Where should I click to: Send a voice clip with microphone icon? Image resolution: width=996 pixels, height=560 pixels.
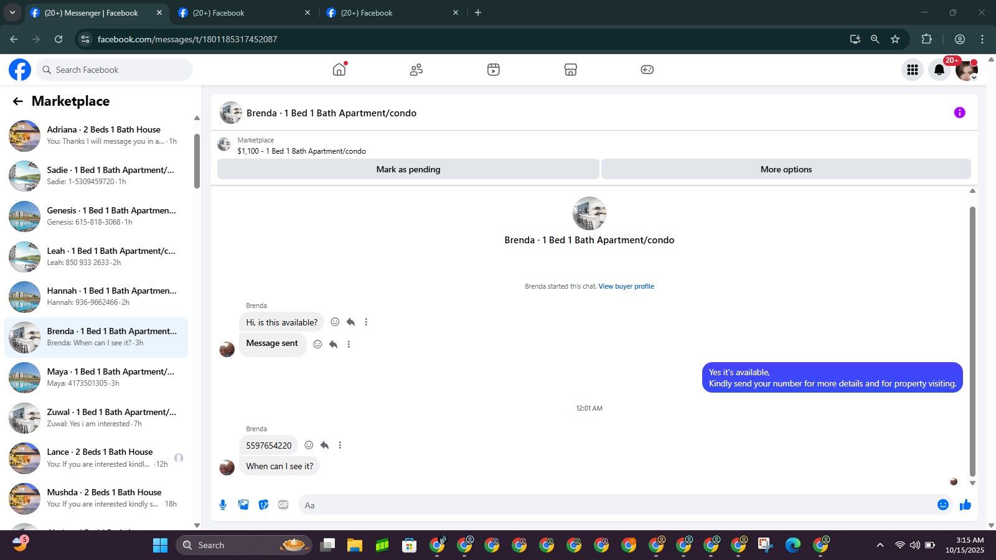point(223,505)
